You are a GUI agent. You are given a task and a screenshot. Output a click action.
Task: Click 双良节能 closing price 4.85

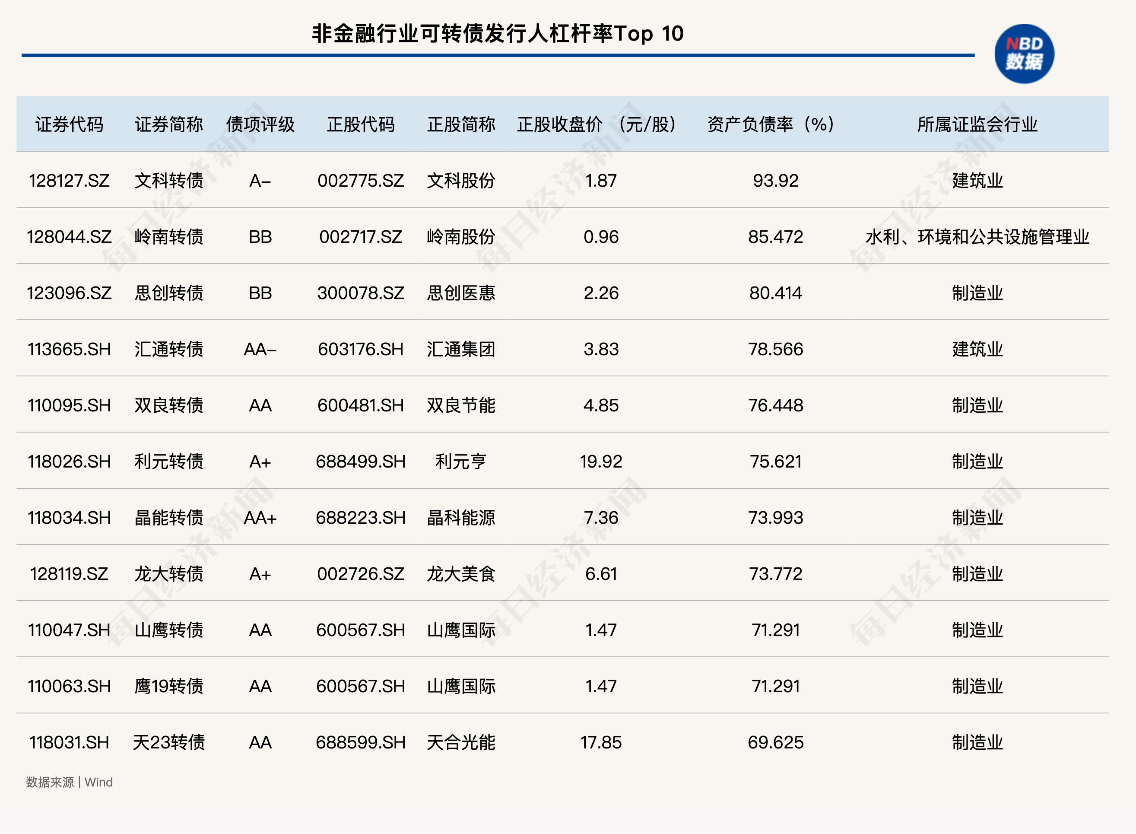click(600, 405)
